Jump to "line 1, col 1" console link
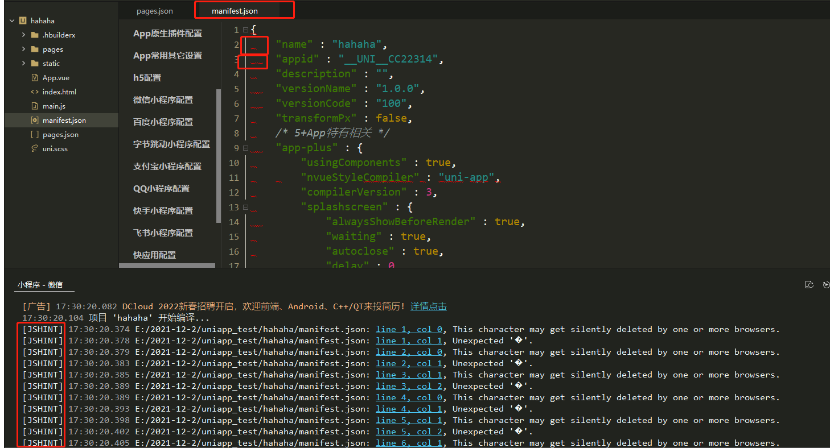 pyautogui.click(x=409, y=341)
